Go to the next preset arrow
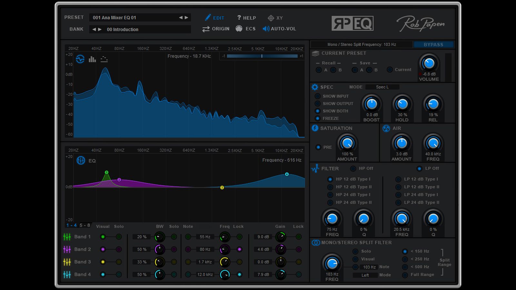Screen dimensions: 516x290 [x=186, y=18]
